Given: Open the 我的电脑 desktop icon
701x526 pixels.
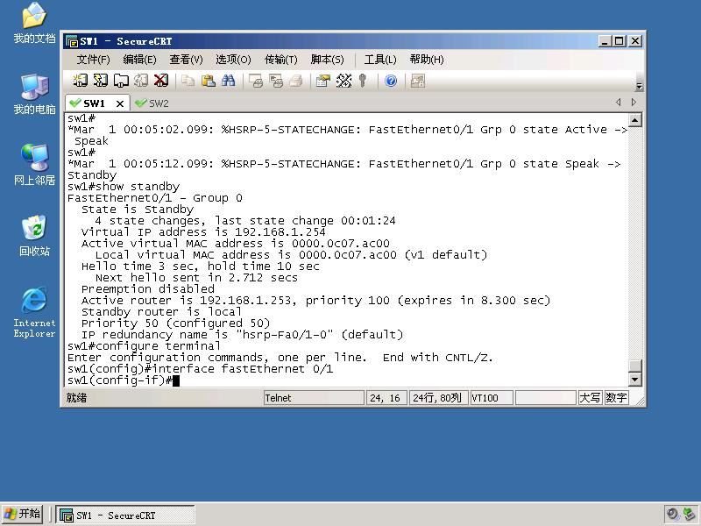Looking at the screenshot, I should click(x=34, y=95).
